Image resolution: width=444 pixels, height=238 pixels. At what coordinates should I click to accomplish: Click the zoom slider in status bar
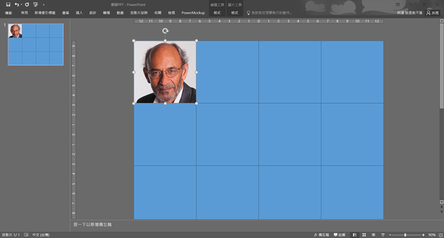(x=406, y=235)
